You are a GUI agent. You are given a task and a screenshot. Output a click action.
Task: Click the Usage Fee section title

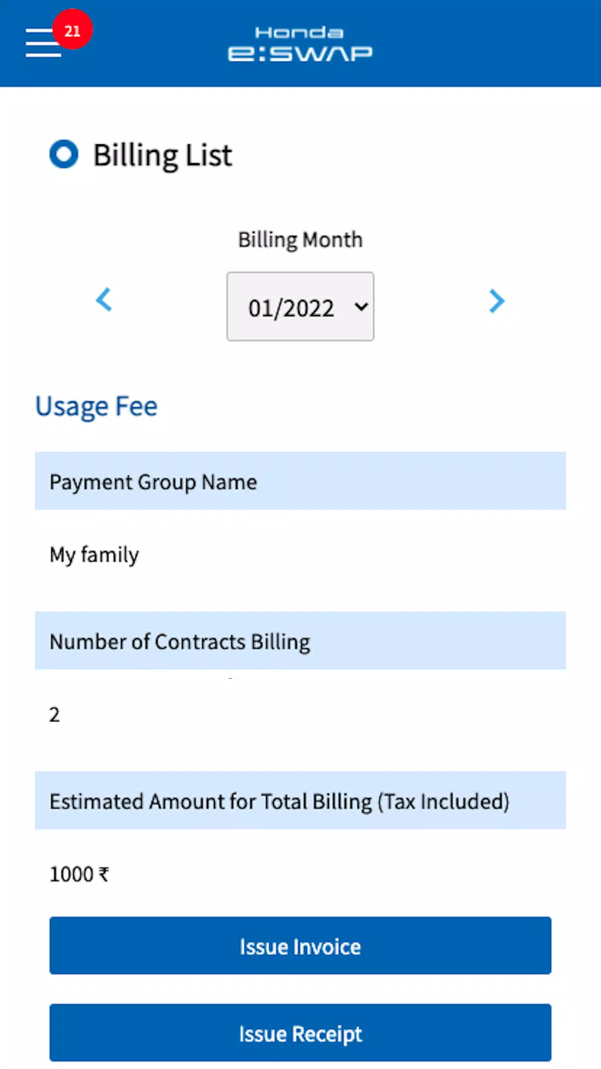(x=96, y=407)
